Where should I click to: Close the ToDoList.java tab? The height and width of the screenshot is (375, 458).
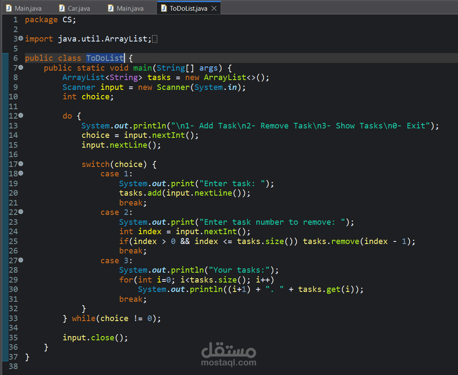click(214, 8)
